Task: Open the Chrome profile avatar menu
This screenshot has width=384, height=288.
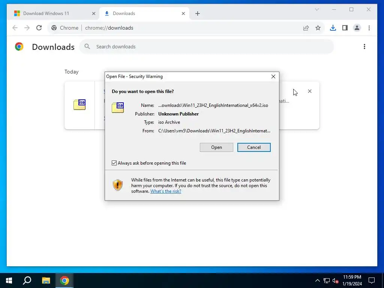Action: pos(357,28)
